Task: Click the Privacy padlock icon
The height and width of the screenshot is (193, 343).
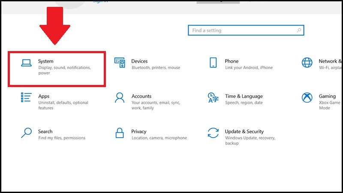Action: pyautogui.click(x=120, y=133)
